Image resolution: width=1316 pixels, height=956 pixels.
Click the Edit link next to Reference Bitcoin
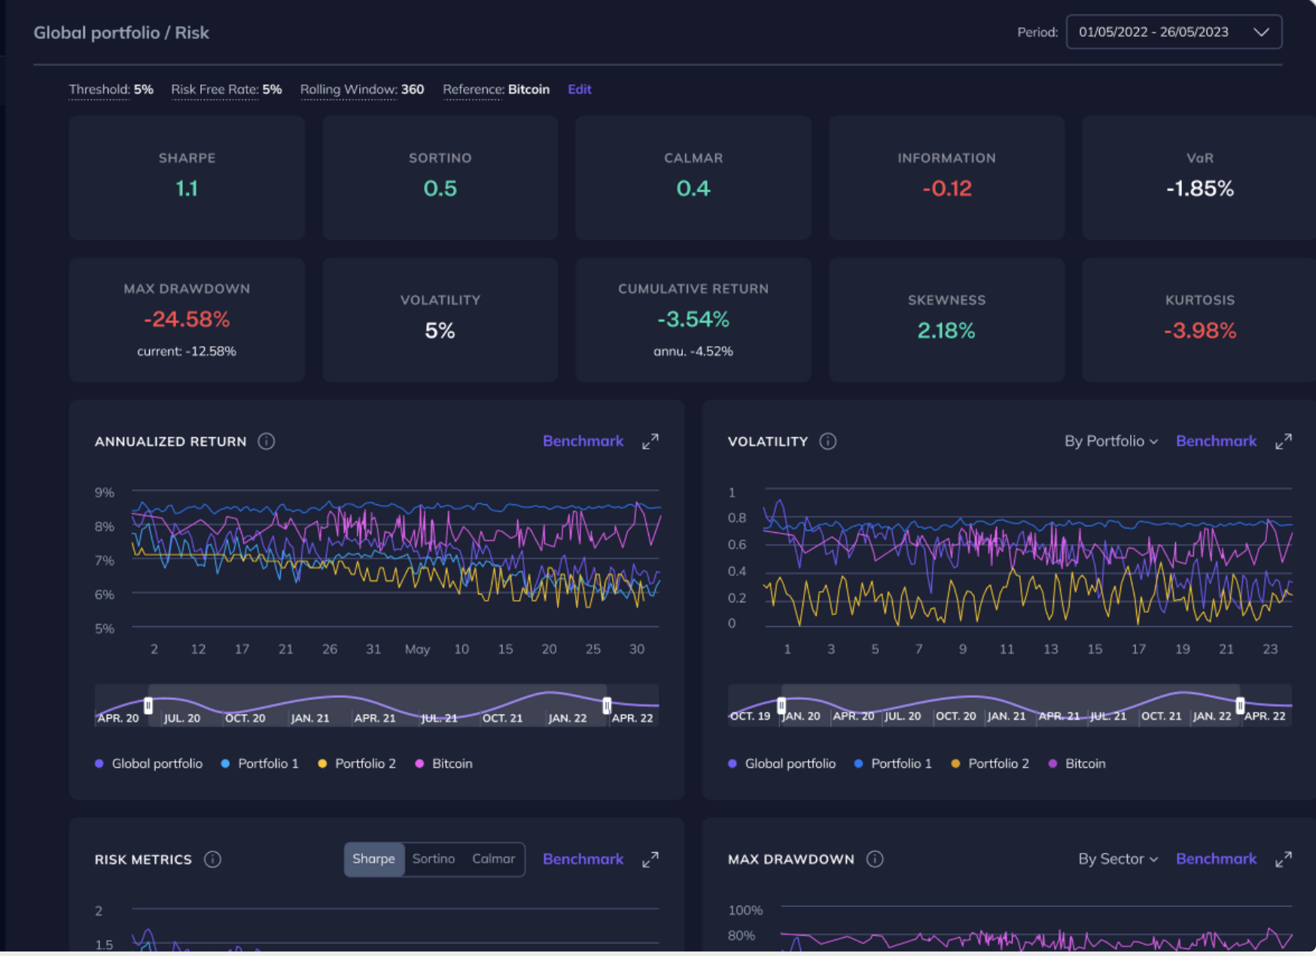(580, 89)
